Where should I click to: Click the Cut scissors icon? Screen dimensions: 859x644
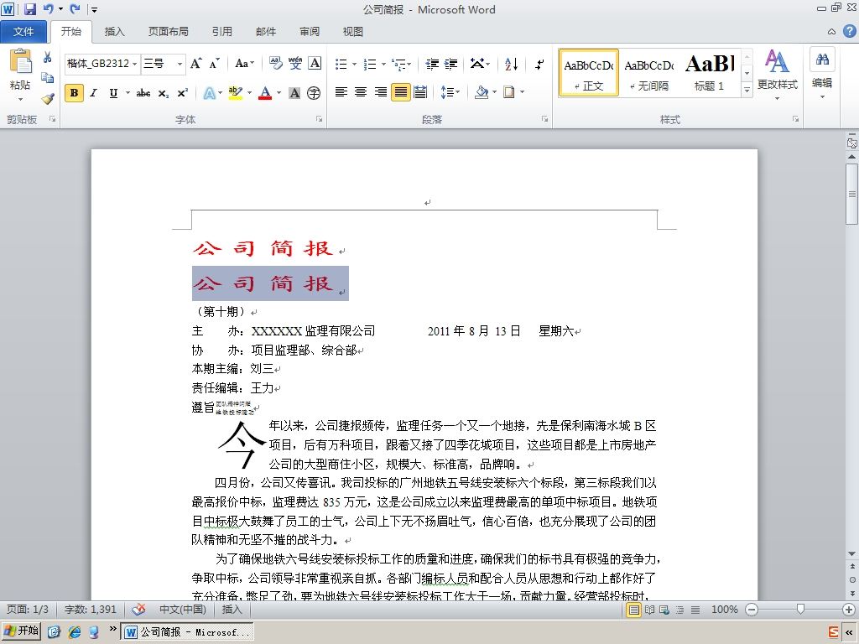[48, 58]
